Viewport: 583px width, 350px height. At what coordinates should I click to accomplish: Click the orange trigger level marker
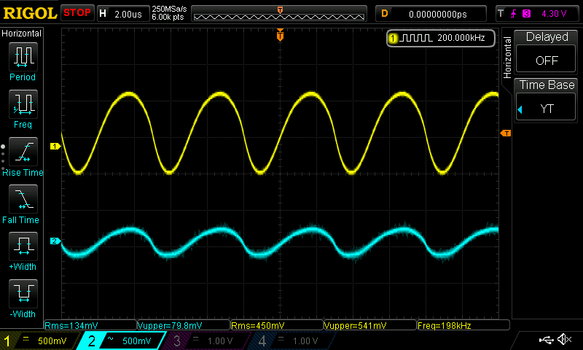click(506, 133)
